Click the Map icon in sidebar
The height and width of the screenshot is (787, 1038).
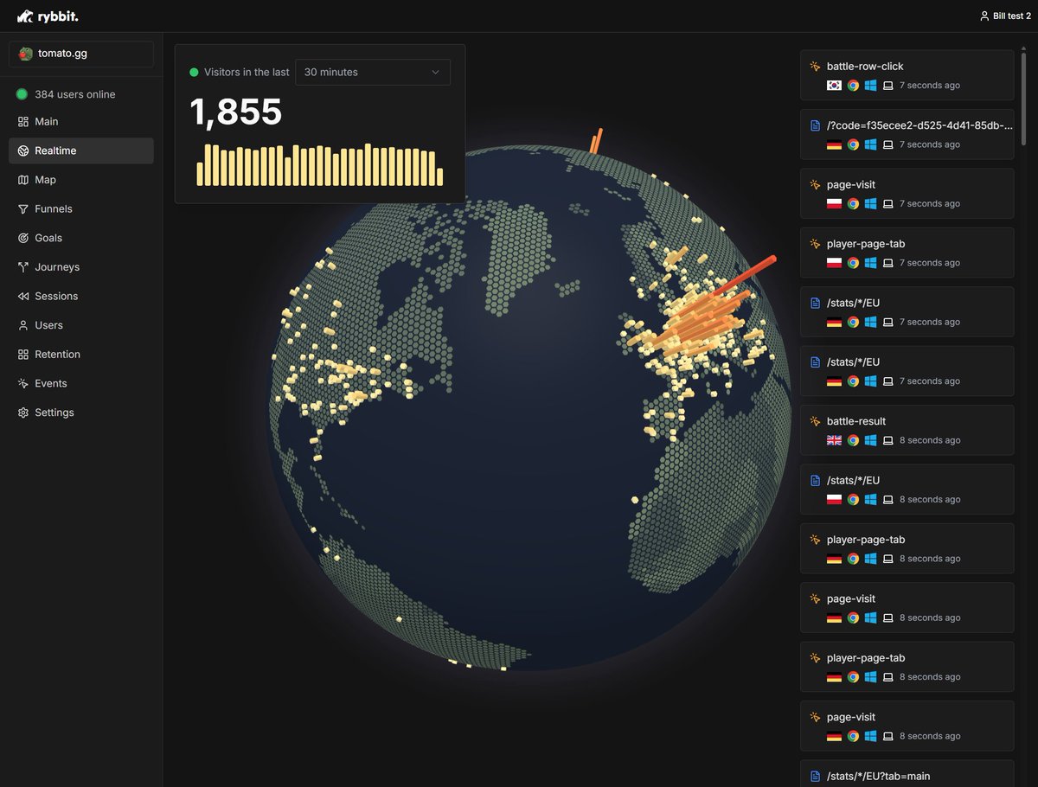pyautogui.click(x=23, y=180)
